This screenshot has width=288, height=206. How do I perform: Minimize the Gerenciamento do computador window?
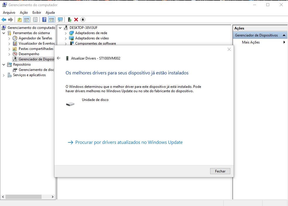click(x=255, y=5)
